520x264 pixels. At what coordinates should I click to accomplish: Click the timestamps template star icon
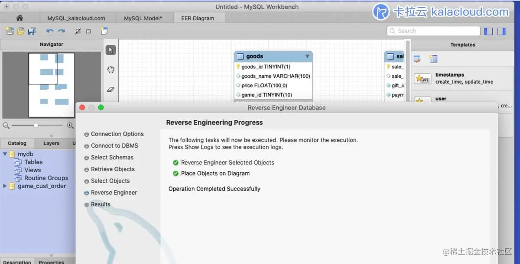[x=422, y=78]
